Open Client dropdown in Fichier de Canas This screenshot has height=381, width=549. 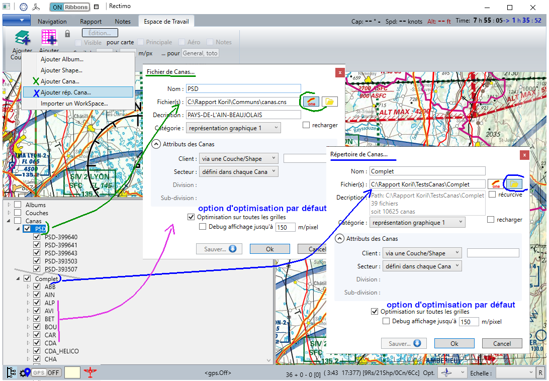pyautogui.click(x=238, y=159)
